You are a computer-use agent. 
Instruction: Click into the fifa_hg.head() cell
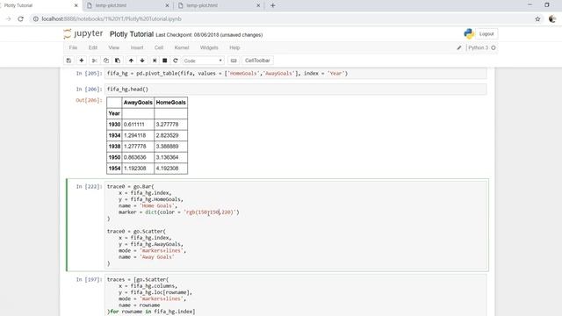point(296,90)
